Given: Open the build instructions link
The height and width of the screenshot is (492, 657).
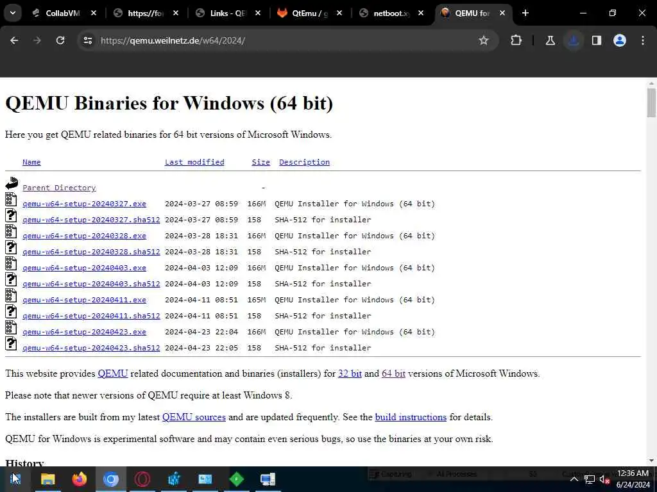Looking at the screenshot, I should tap(411, 417).
